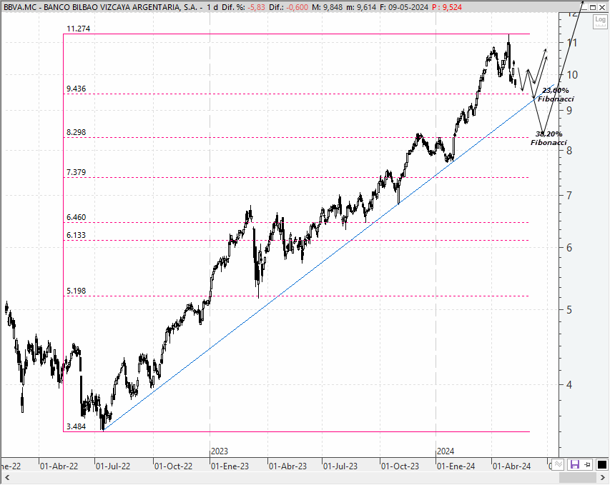Click price axis value 6
Image resolution: width=610 pixels, height=485 pixels.
click(569, 248)
